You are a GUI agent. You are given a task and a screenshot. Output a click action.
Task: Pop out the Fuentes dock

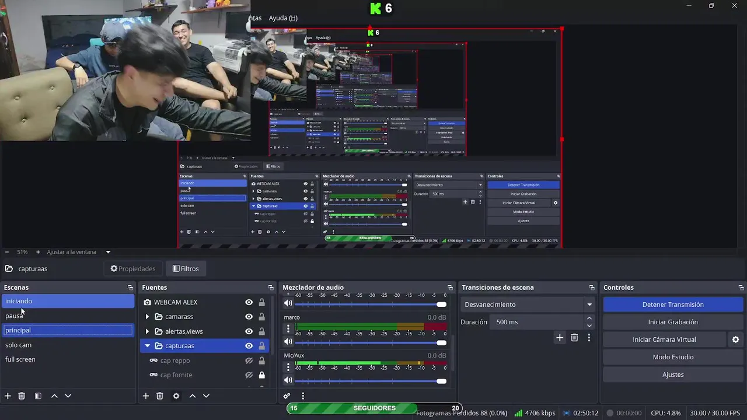coord(271,288)
